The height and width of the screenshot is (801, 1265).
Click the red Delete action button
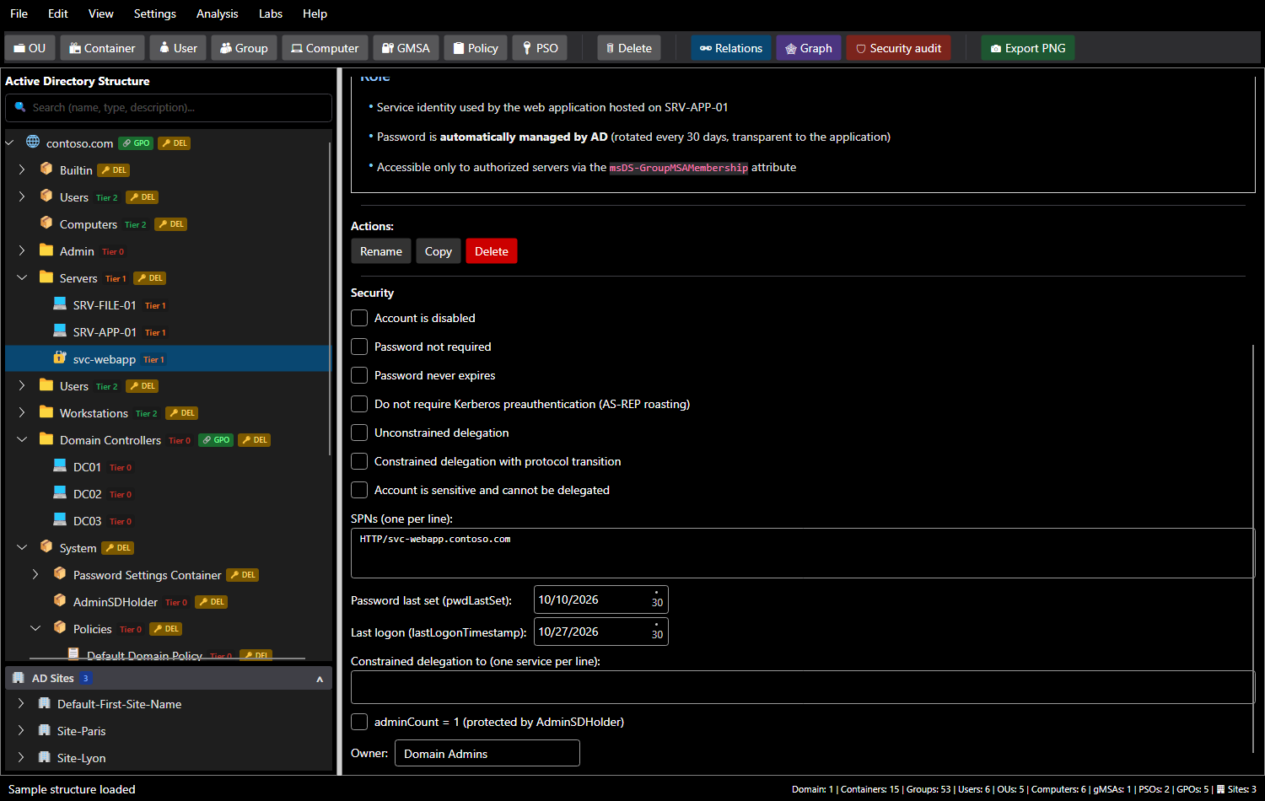point(492,251)
